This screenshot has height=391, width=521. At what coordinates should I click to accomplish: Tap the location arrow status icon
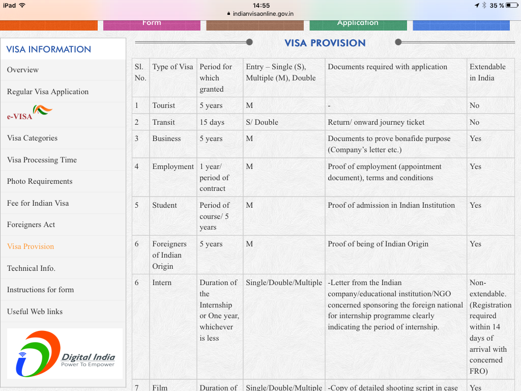coord(477,5)
